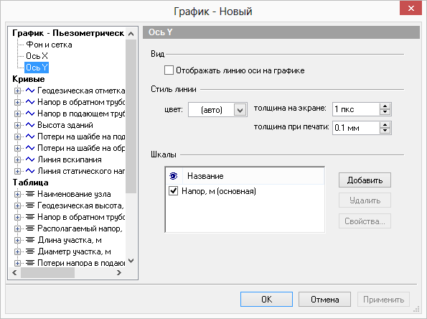This screenshot has width=427, height=319.
Task: Expand the Высота зданий curve node
Action: (x=17, y=125)
